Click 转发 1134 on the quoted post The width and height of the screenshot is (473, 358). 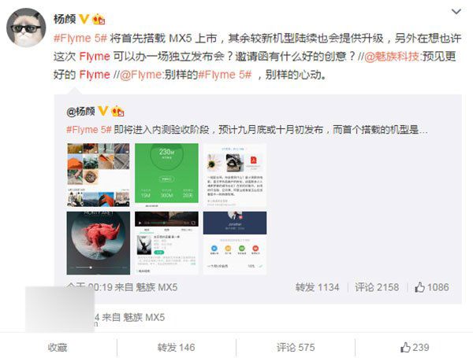[x=318, y=287]
